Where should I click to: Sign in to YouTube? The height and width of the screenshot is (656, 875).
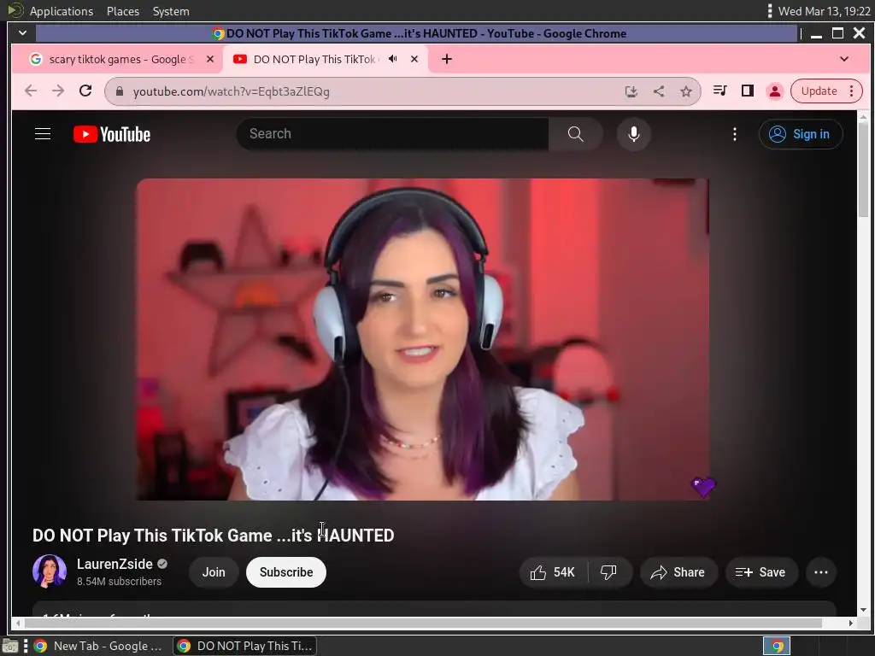point(800,134)
